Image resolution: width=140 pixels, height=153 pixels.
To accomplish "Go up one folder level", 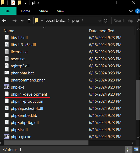I will point(29,21).
